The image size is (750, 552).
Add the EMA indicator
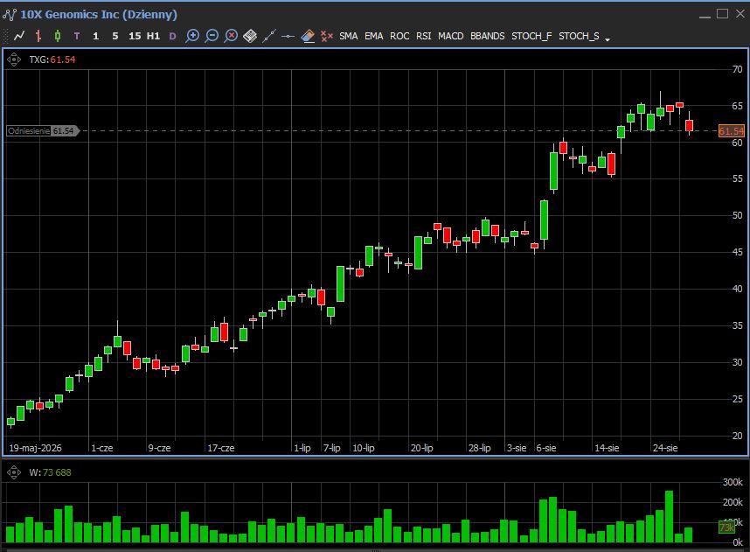(373, 36)
